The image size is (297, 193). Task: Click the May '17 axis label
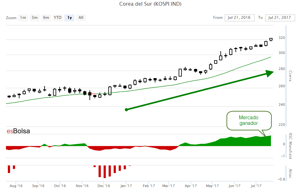[x=212, y=186]
